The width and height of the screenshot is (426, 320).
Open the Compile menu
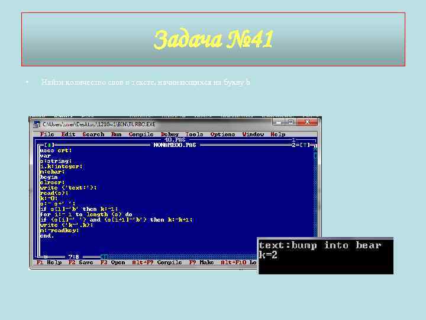coord(141,134)
